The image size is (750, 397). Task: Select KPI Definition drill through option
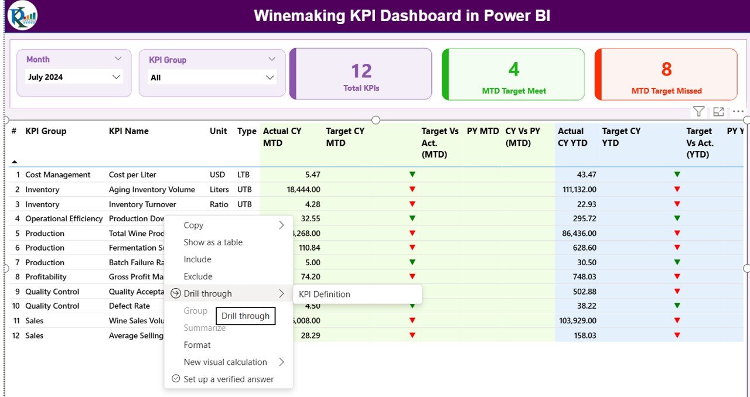[x=325, y=294]
